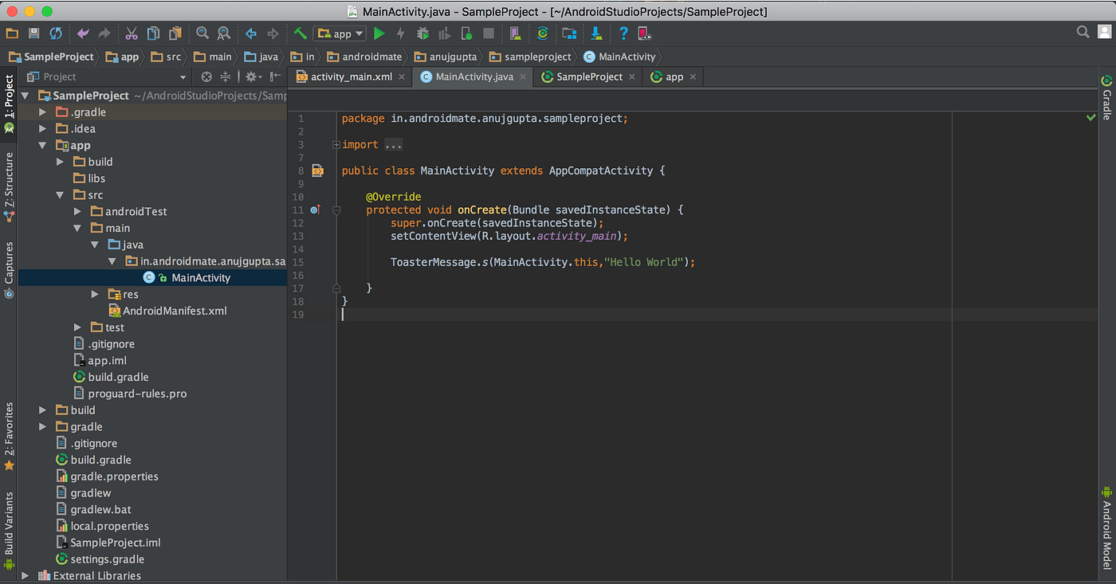Image resolution: width=1116 pixels, height=584 pixels.
Task: Click the green inspection checkmark above the scrollbar
Action: (1091, 117)
